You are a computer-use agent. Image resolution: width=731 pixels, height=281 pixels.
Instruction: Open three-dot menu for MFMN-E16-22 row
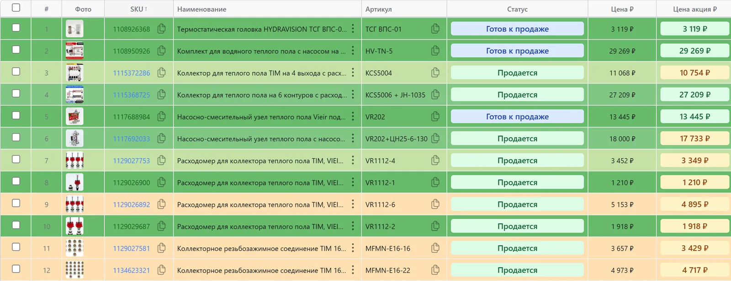coord(353,270)
